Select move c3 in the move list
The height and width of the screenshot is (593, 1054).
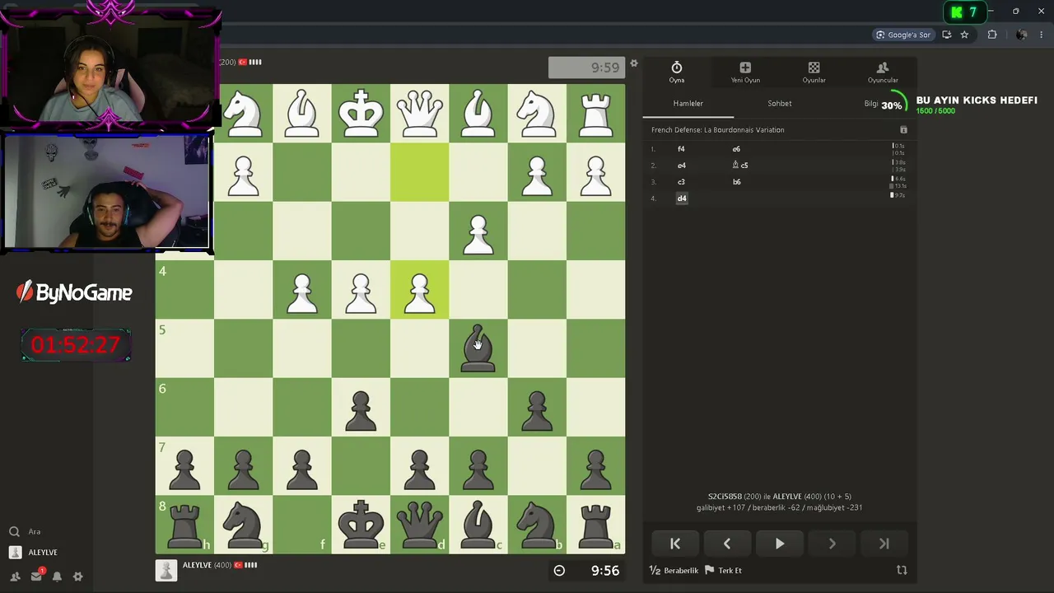pyautogui.click(x=681, y=182)
